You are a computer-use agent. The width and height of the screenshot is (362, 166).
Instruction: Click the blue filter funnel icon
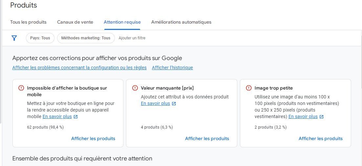(14, 38)
